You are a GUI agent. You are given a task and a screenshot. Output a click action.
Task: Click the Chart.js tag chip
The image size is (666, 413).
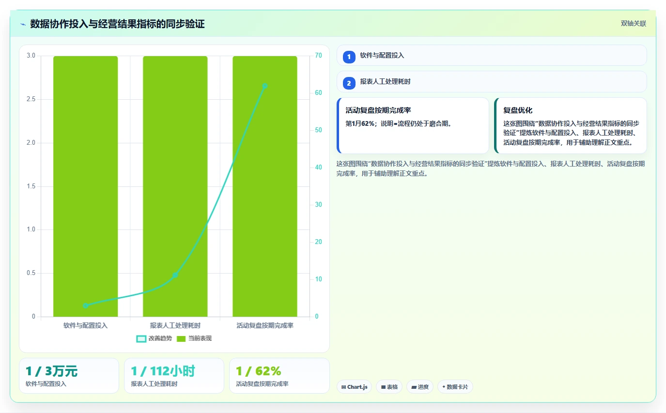click(354, 387)
